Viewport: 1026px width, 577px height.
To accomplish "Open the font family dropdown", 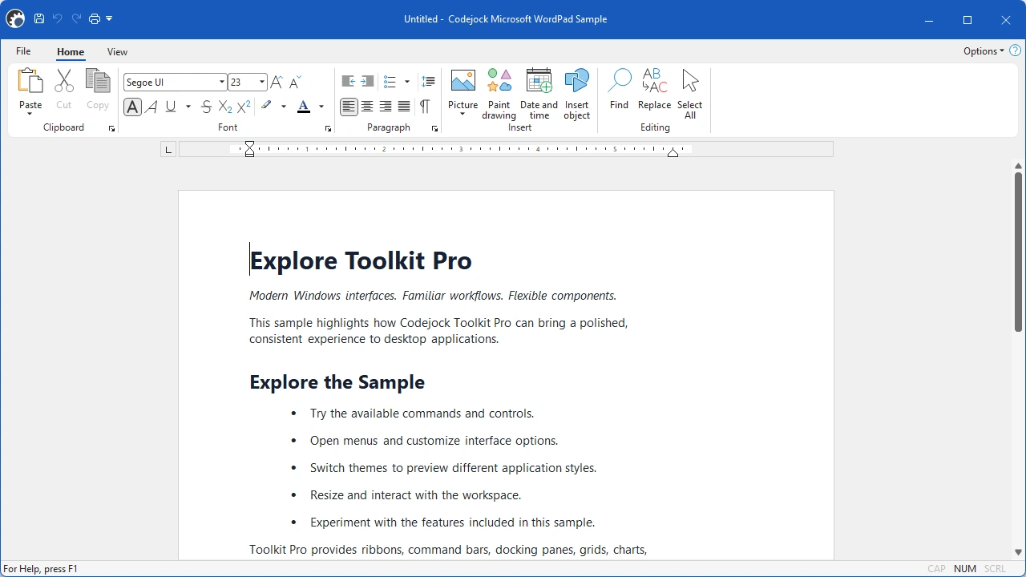I will (x=222, y=82).
